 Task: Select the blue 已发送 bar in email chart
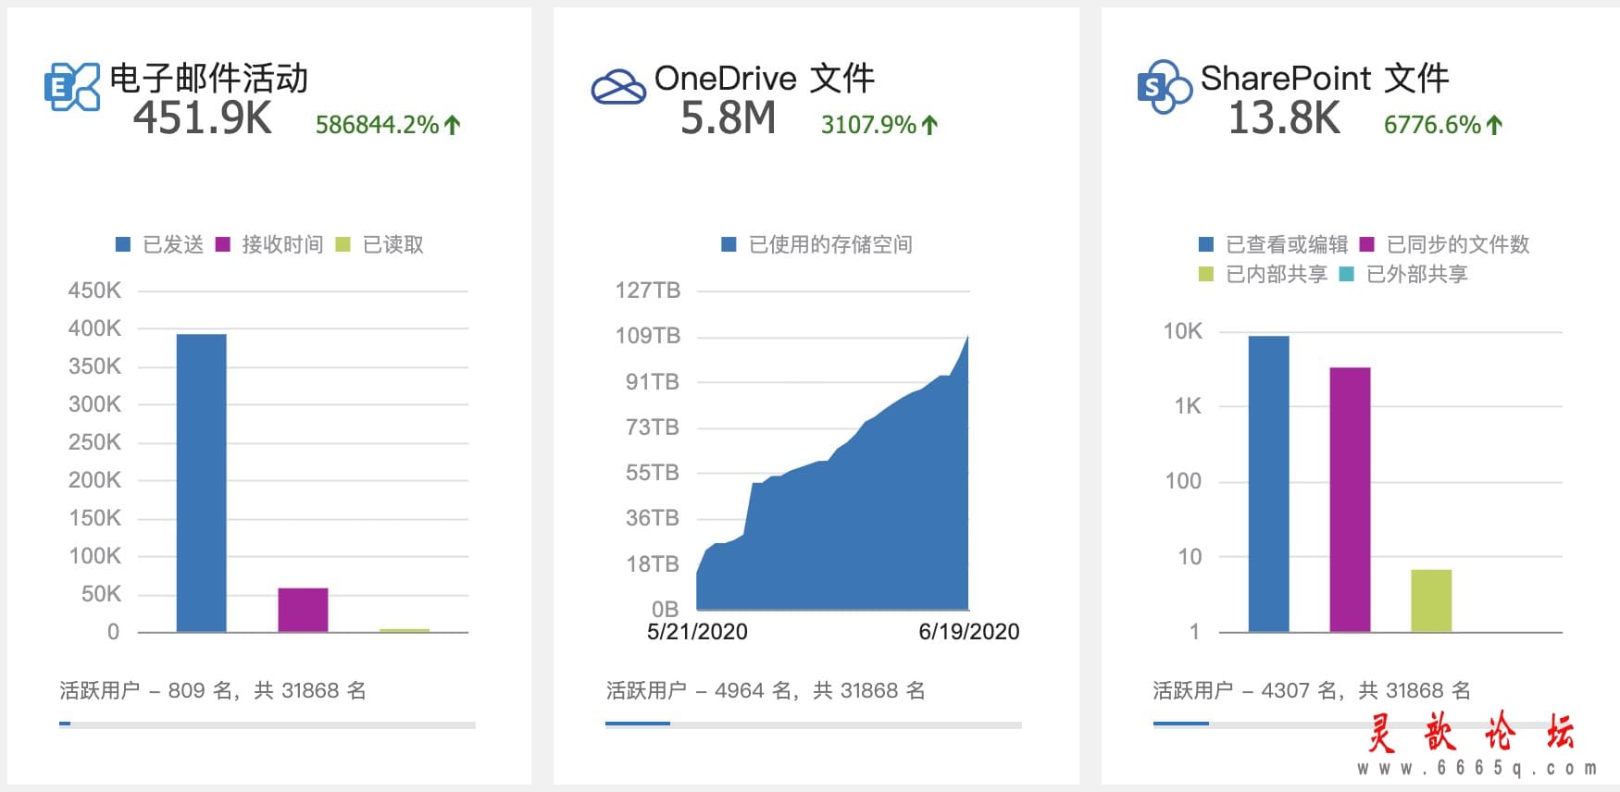[x=201, y=483]
